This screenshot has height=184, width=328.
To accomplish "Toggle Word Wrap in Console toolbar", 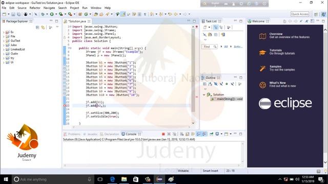I will coord(193,134).
